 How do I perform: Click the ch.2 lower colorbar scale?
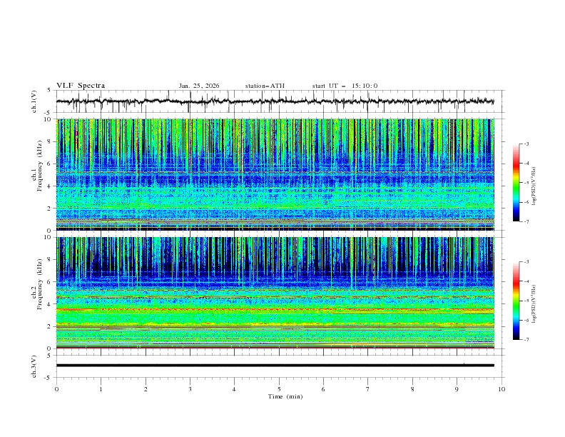click(516, 301)
